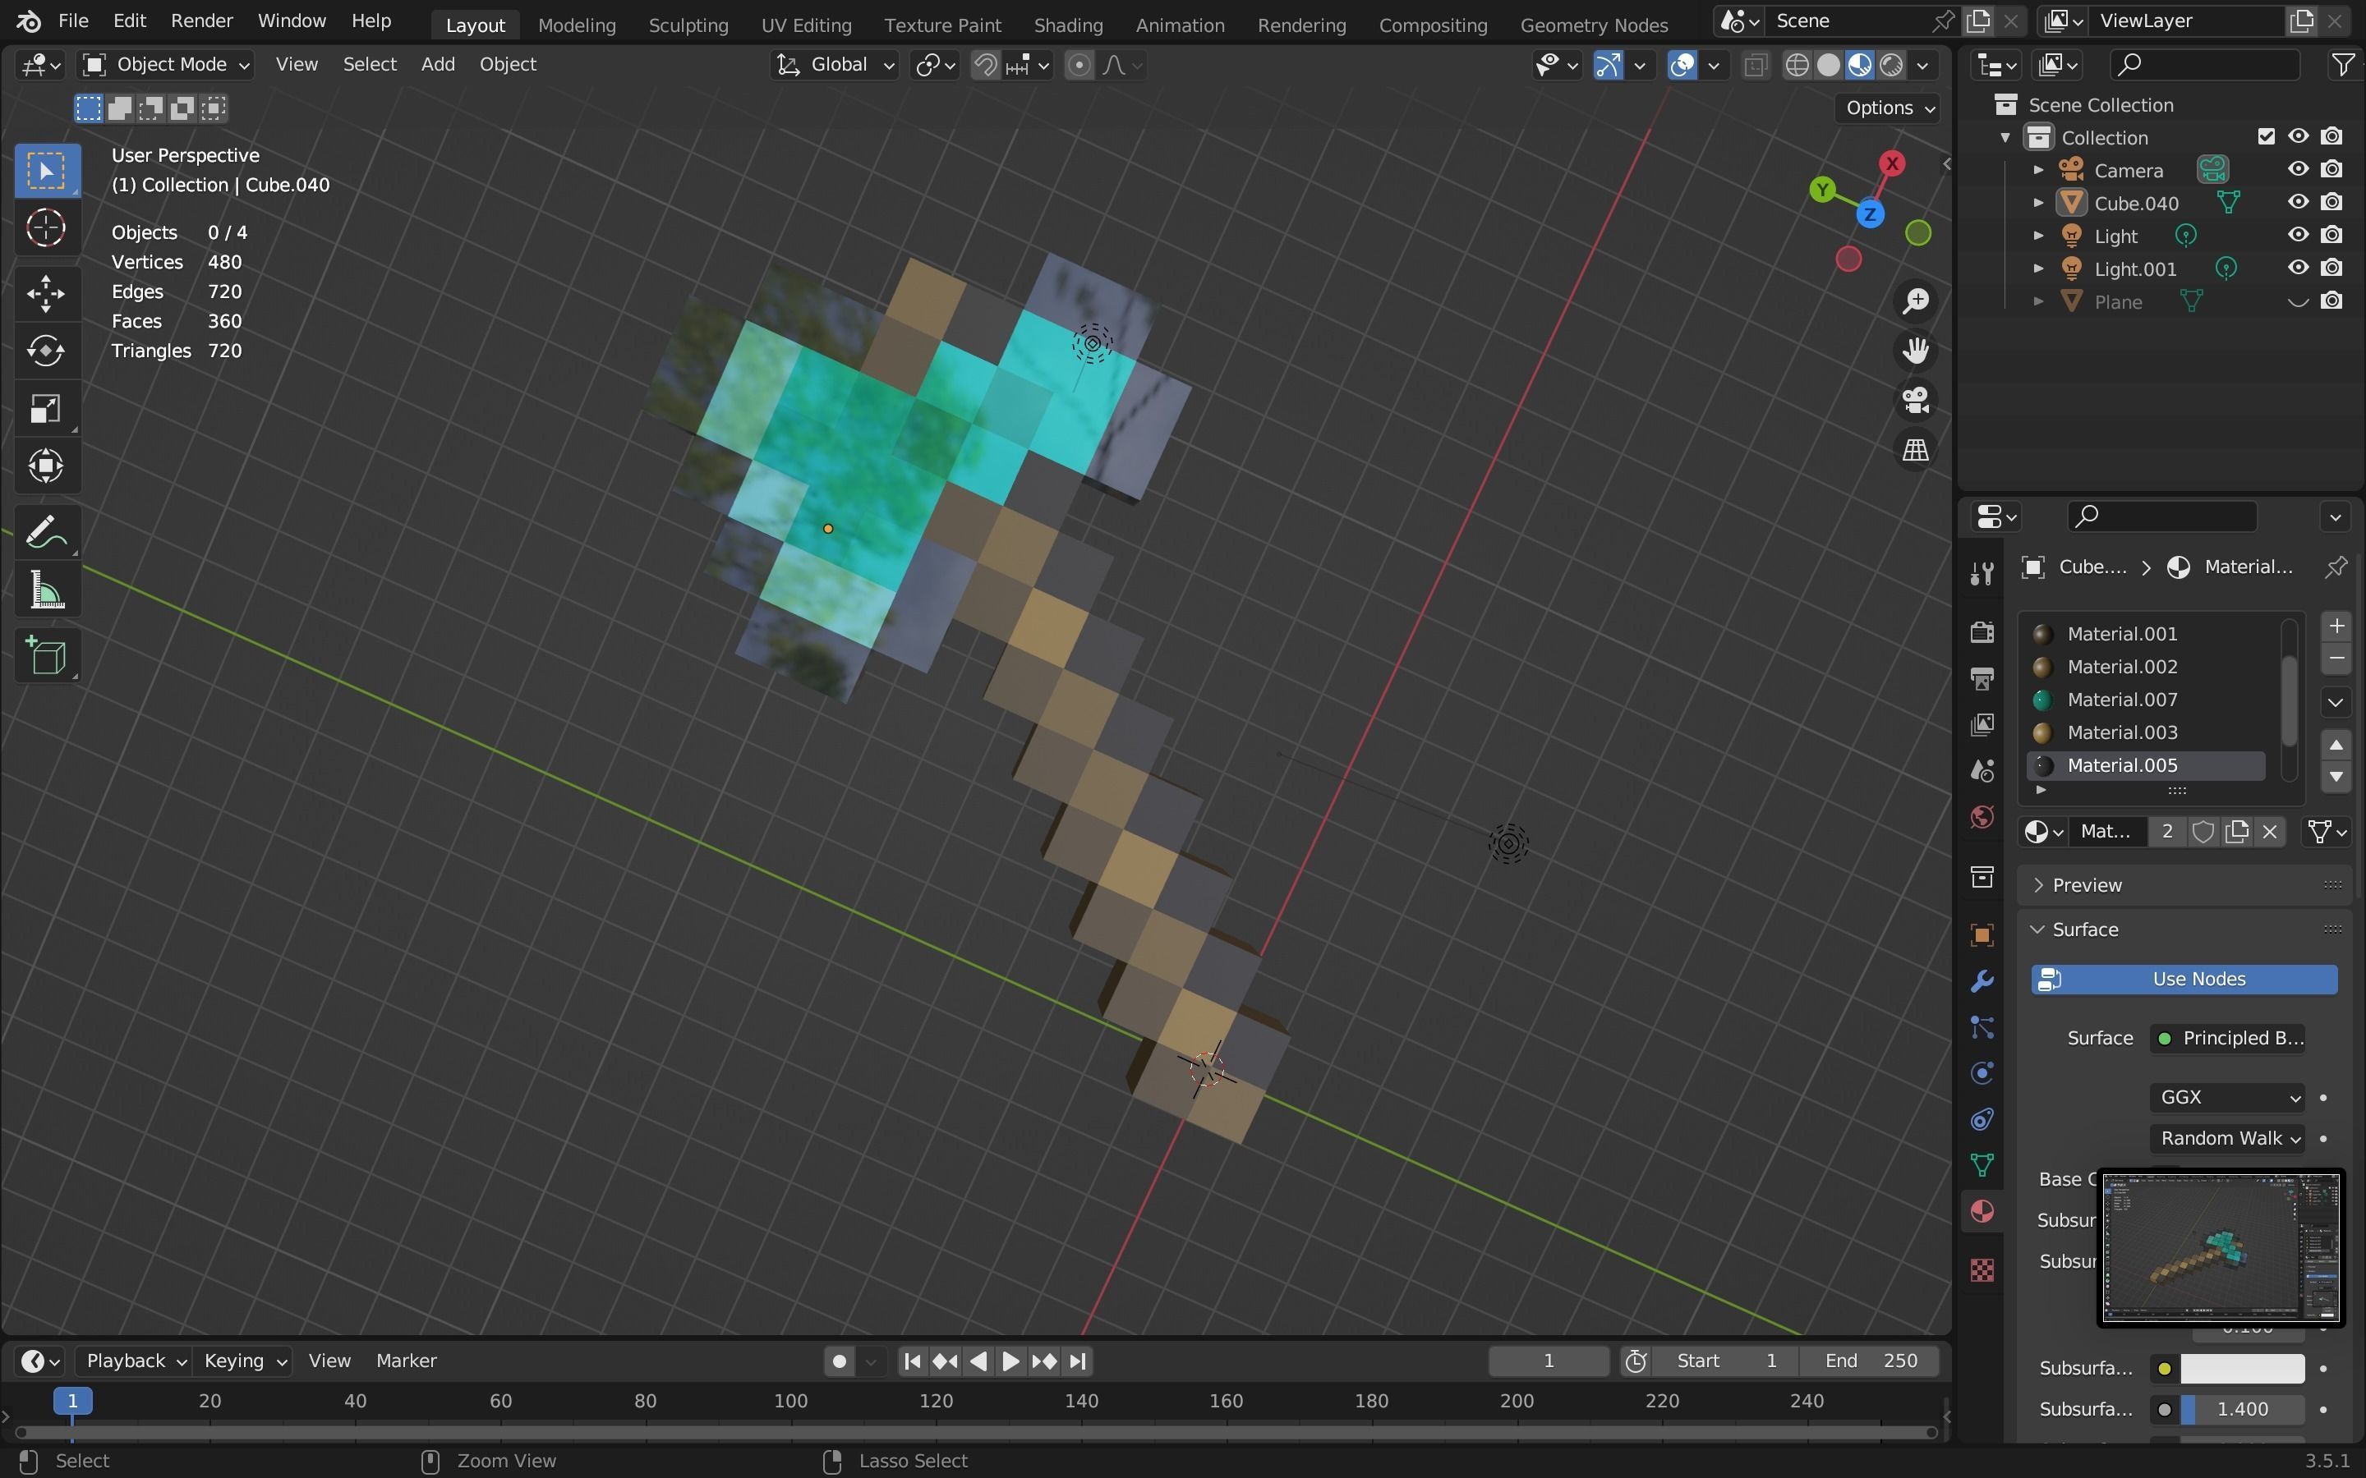Open the Object Mode dropdown
Image resolution: width=2366 pixels, height=1478 pixels.
point(166,65)
